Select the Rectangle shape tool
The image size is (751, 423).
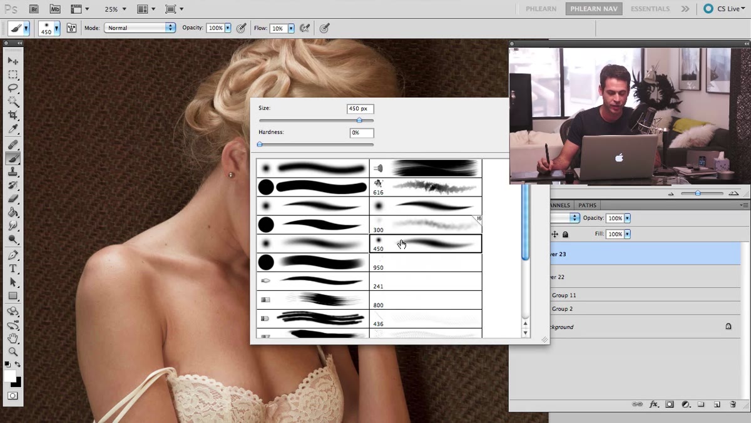pos(13,296)
